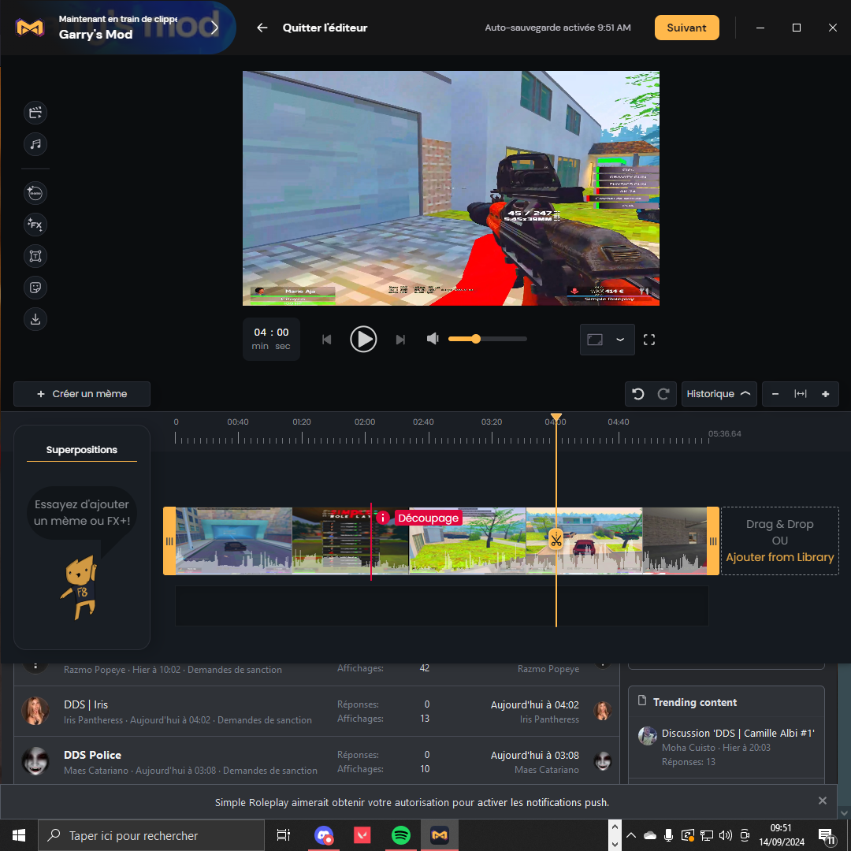Open the Windows Start menu
Viewport: 851px width, 851px height.
pyautogui.click(x=18, y=835)
